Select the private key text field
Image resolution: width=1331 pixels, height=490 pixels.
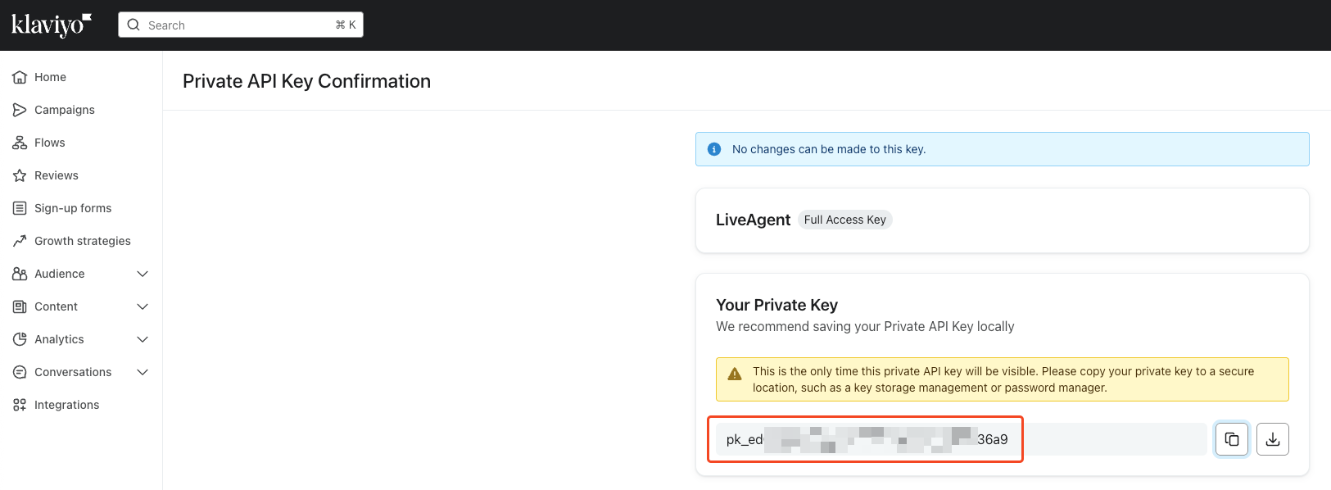(x=958, y=439)
